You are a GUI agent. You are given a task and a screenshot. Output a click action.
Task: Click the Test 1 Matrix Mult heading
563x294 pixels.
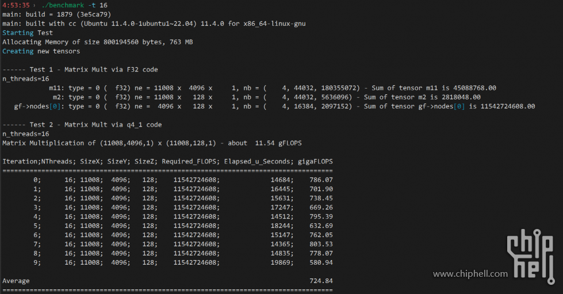(80, 70)
